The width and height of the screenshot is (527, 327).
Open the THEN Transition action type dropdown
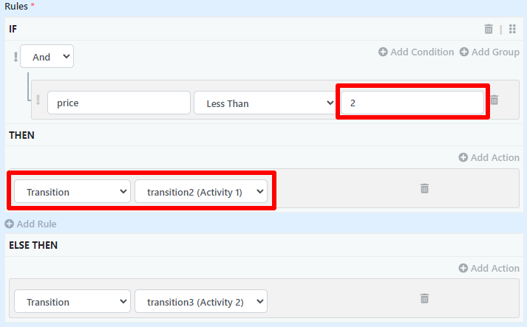72,192
